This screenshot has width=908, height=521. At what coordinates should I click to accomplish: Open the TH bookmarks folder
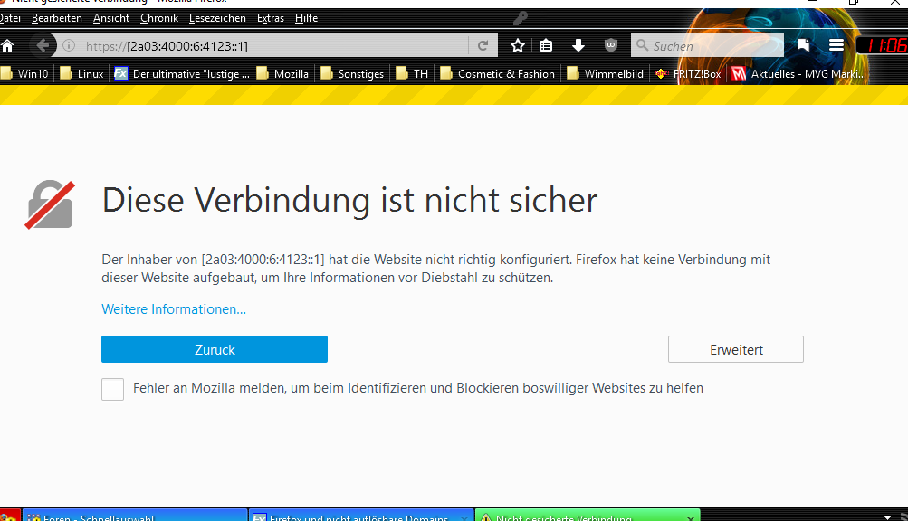tap(412, 73)
